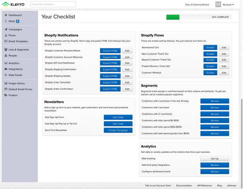This screenshot has width=243, height=189.
Task: Click the Default Email Forms icon
Action: pyautogui.click(x=6, y=89)
